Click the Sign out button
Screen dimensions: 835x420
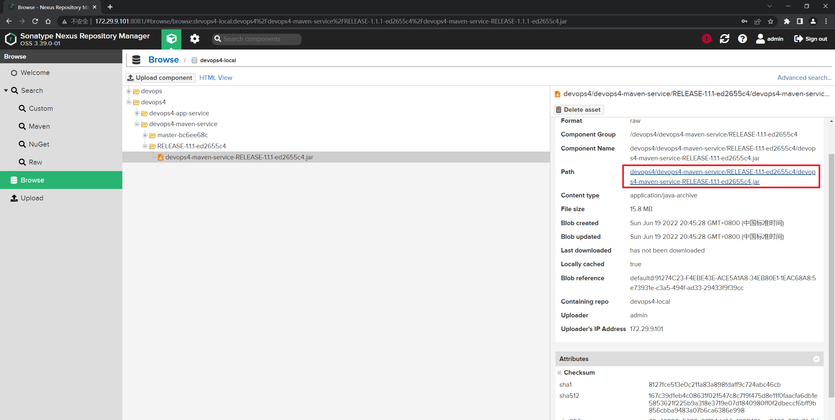pyautogui.click(x=811, y=39)
